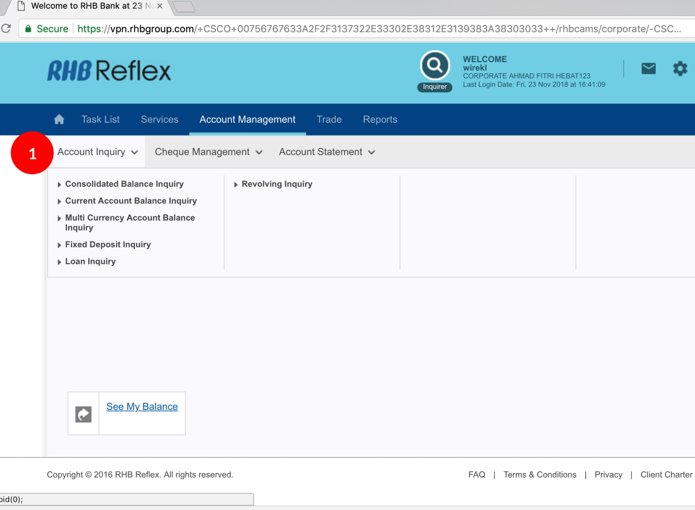695x510 pixels.
Task: Close the RHB Bank browser tab
Action: [159, 6]
